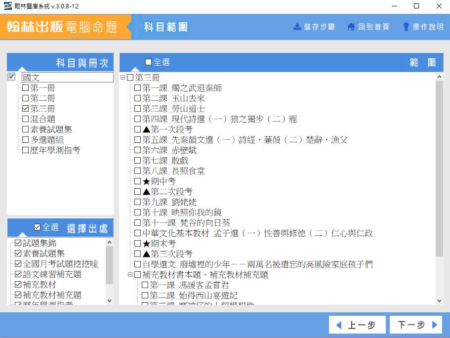
Task: Uncheck 補充教材補充題 source
Action: tap(18, 295)
